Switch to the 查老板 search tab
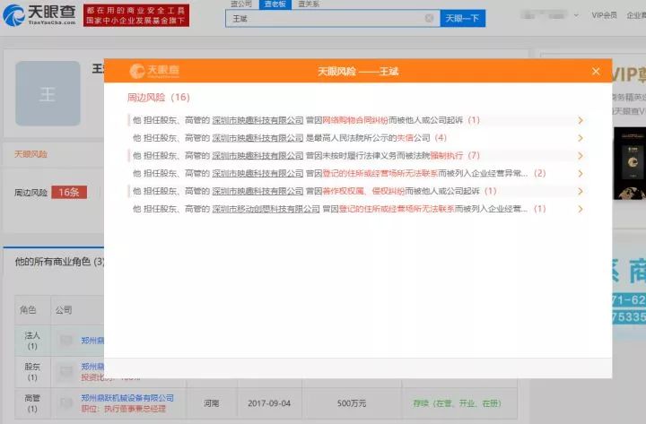Viewport: 646px width, 424px height. click(275, 4)
